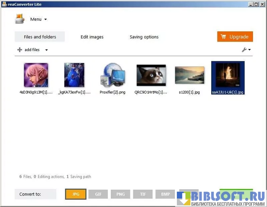Choose GIF as the output format
The height and width of the screenshot is (207, 267).
[98, 194]
